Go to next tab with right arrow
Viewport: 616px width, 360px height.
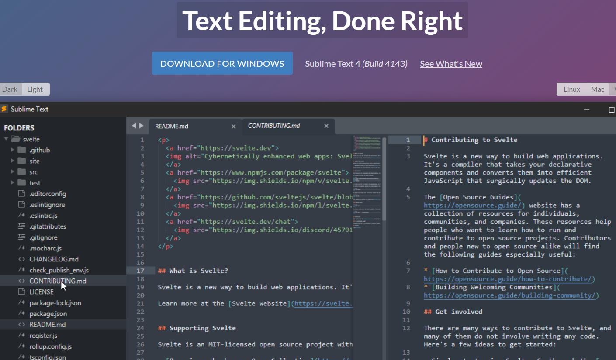coord(141,126)
